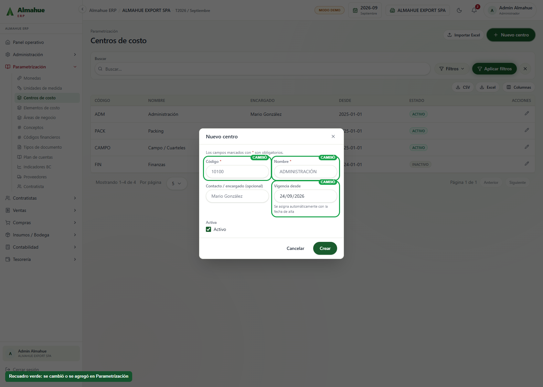Open Panel operativo in sidebar
The width and height of the screenshot is (543, 387).
point(41,42)
